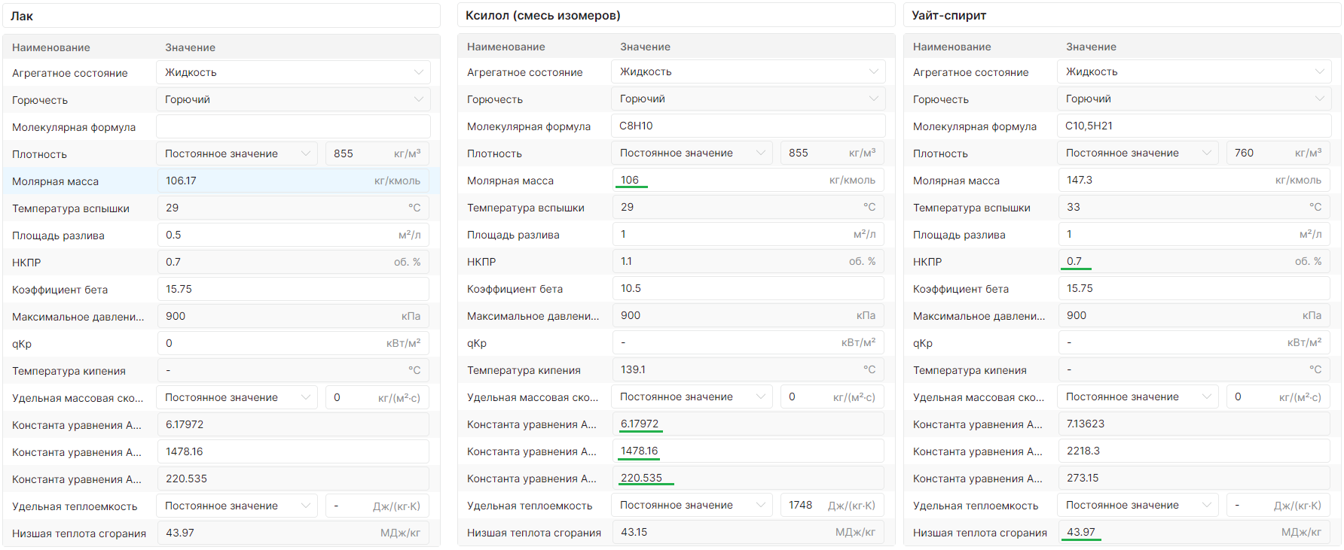Screen dimensions: 1344x550
Task: Open Агрегатное состояние dropdown in Лак panel
Action: [293, 72]
